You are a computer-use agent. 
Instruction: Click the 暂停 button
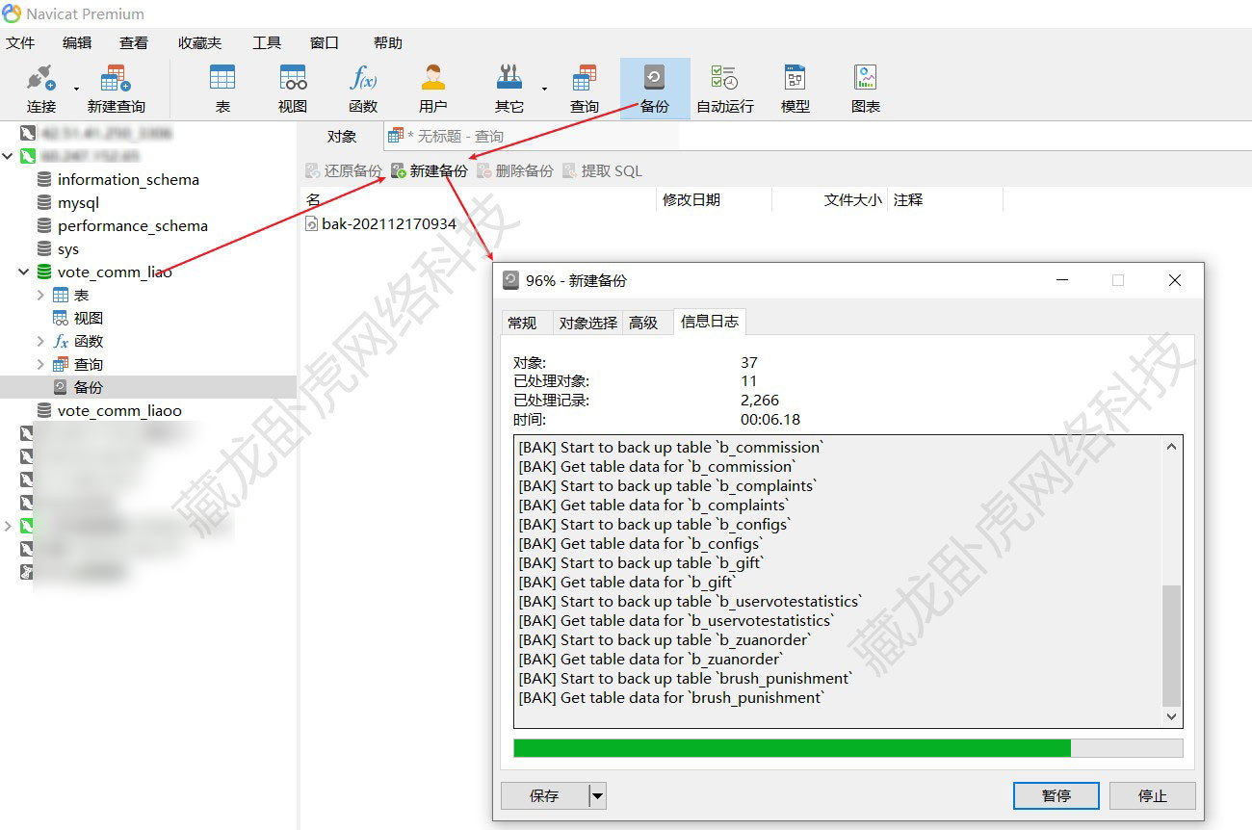tap(1056, 795)
